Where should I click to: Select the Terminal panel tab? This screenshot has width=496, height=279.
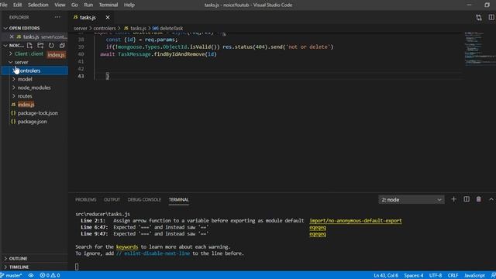[x=179, y=200]
